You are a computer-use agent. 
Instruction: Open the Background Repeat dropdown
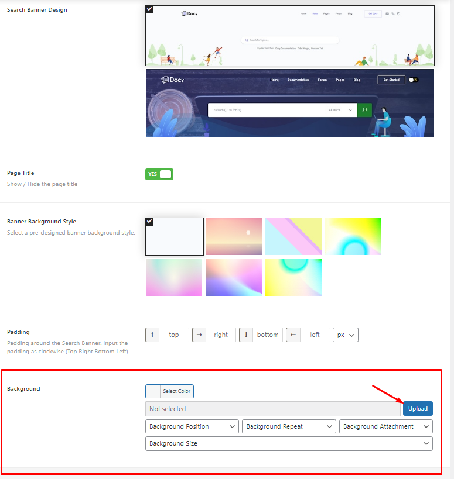289,426
